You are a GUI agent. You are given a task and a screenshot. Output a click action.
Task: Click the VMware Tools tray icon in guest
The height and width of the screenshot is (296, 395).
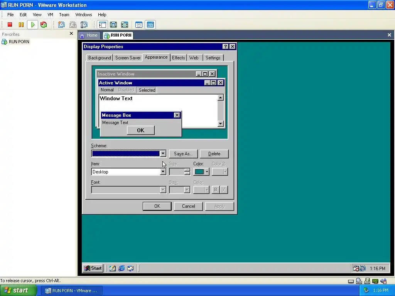363,268
